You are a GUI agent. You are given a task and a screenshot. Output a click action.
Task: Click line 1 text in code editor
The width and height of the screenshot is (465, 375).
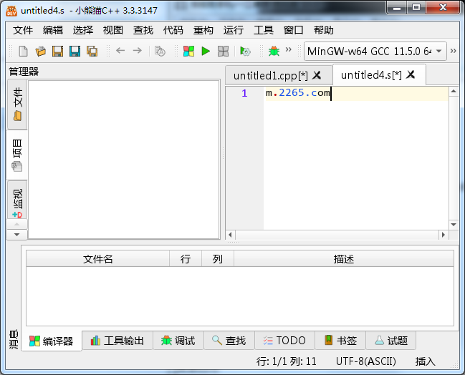(x=298, y=93)
